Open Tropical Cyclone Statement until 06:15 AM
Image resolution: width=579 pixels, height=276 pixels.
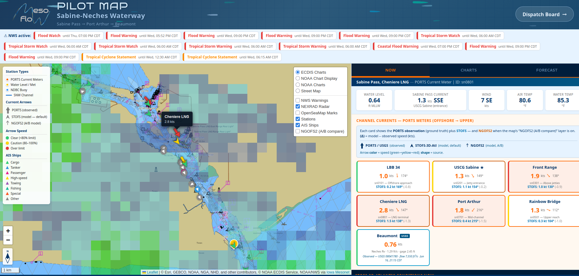coord(232,57)
